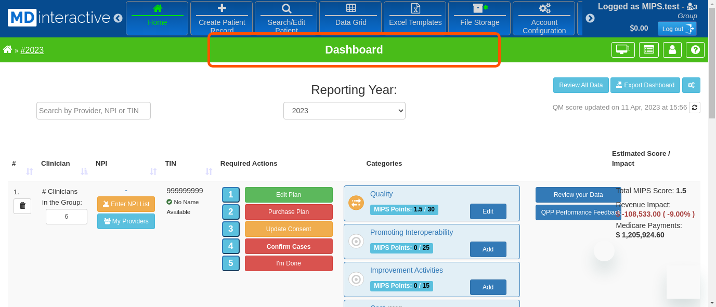Open the help question mark icon

coord(695,50)
